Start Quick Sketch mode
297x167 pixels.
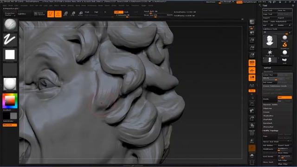coord(39,14)
